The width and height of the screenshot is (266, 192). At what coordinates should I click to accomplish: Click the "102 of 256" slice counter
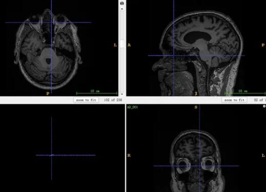(113, 100)
